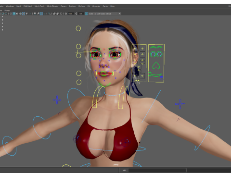Select the blue ring control around the elbow
Viewport: 231px width, 173px height.
(41, 128)
